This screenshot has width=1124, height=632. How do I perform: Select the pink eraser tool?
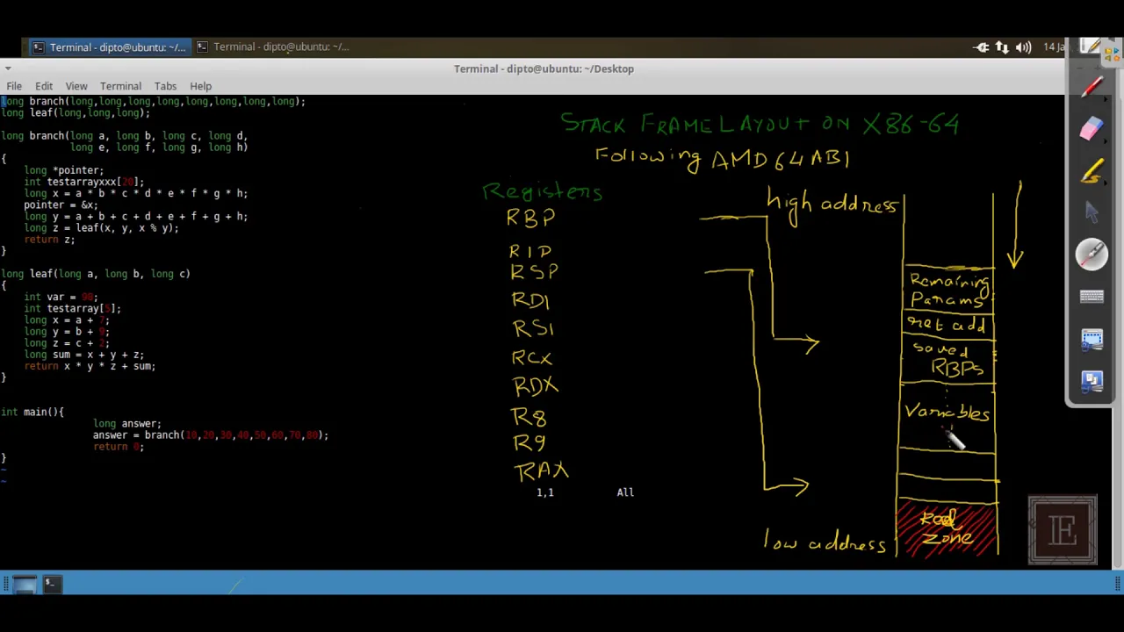pos(1092,129)
